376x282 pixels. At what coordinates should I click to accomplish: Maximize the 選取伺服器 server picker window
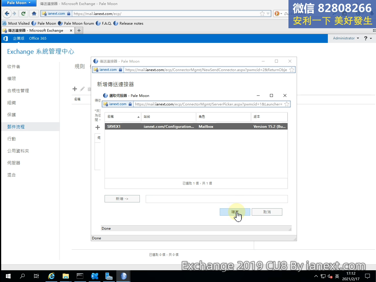tap(271, 95)
